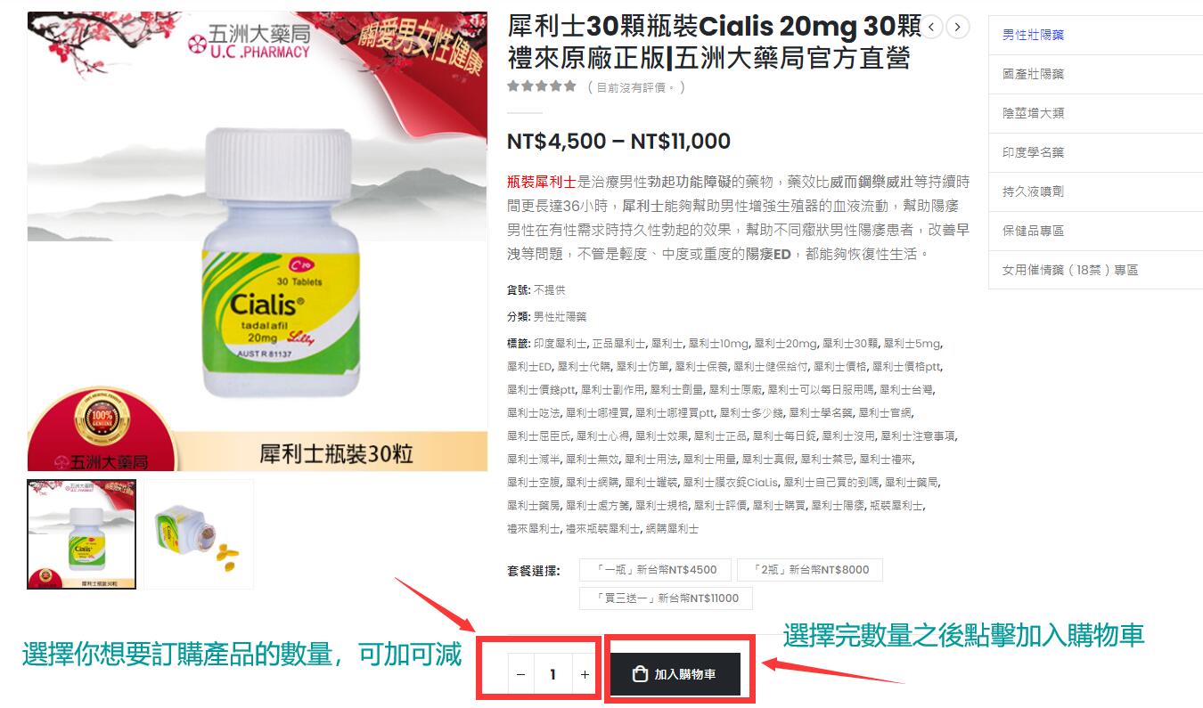
Task: Increase quantity with plus button
Action: (x=585, y=675)
